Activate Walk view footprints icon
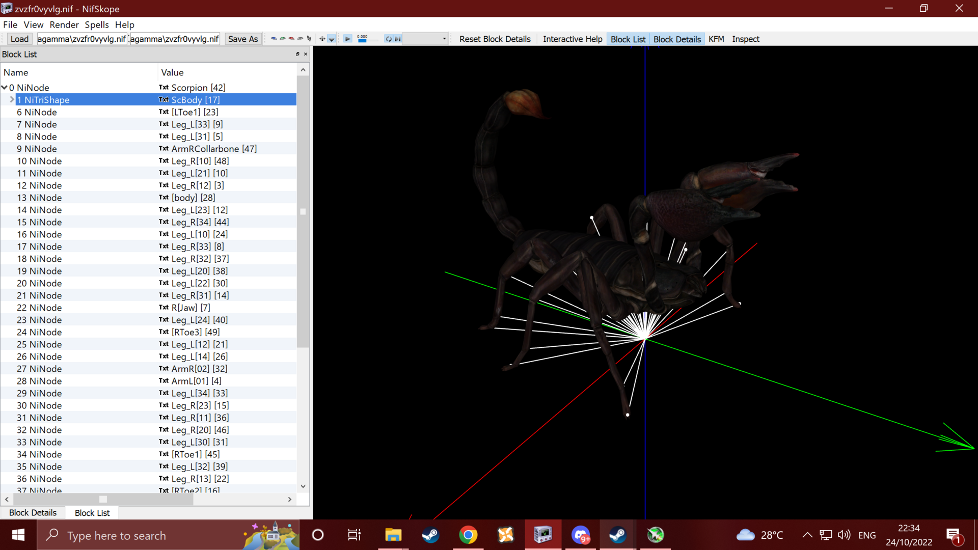Viewport: 978px width, 550px height. click(x=309, y=39)
